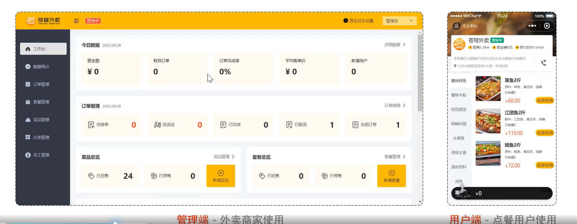Click the 营业中 status badge in header

coord(93,21)
